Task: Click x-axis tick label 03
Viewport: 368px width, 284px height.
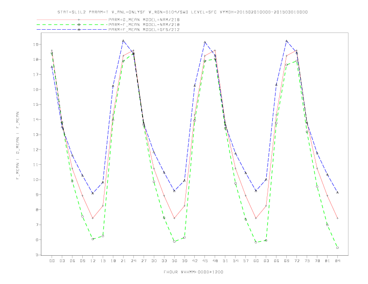Action: (62, 261)
